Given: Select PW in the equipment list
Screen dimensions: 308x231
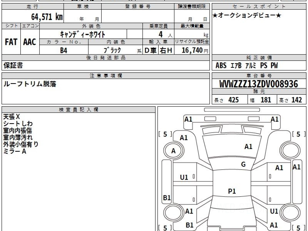Looking at the screenshot, I should coord(274,66).
